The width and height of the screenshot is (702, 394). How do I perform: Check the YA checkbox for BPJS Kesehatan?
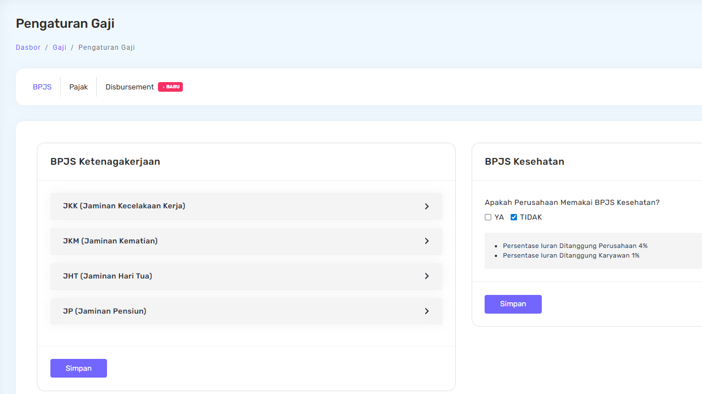click(488, 217)
